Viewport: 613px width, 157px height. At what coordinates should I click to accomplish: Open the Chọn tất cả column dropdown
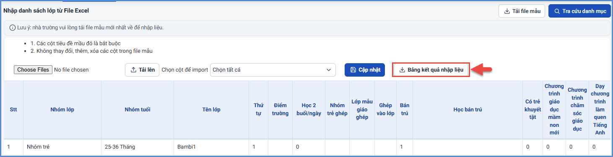pos(273,70)
